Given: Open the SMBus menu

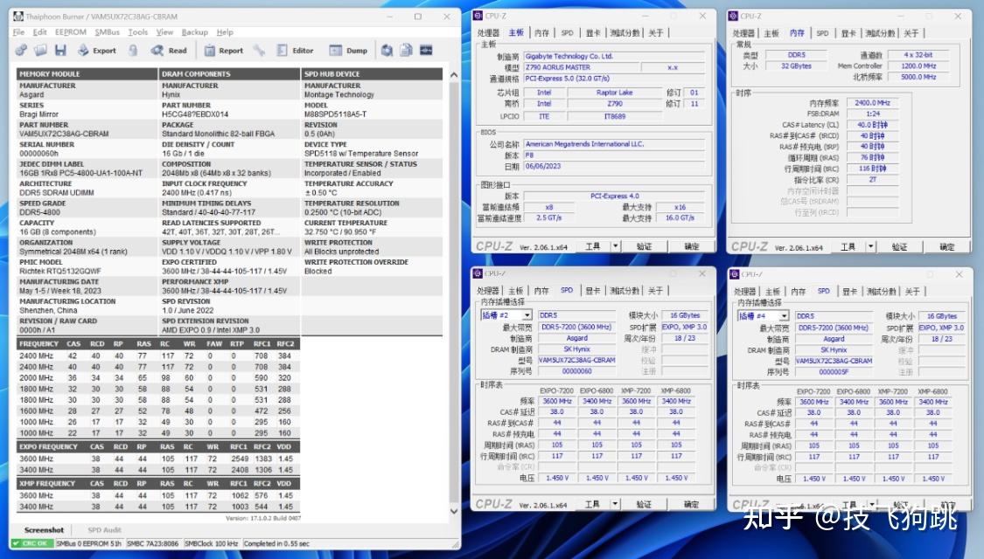Looking at the screenshot, I should coord(107,32).
